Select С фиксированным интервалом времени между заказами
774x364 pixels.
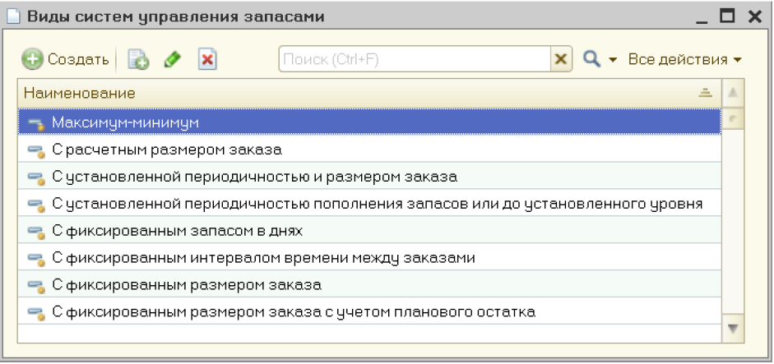[263, 258]
